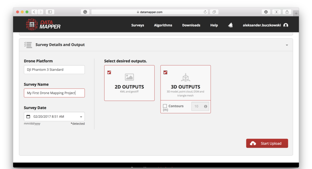Open the Survey Date dropdown arrow

tap(81, 117)
